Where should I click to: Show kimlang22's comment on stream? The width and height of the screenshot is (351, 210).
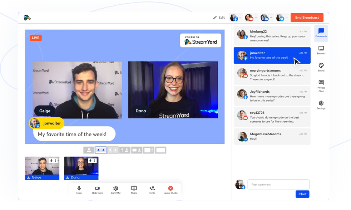pos(272,36)
